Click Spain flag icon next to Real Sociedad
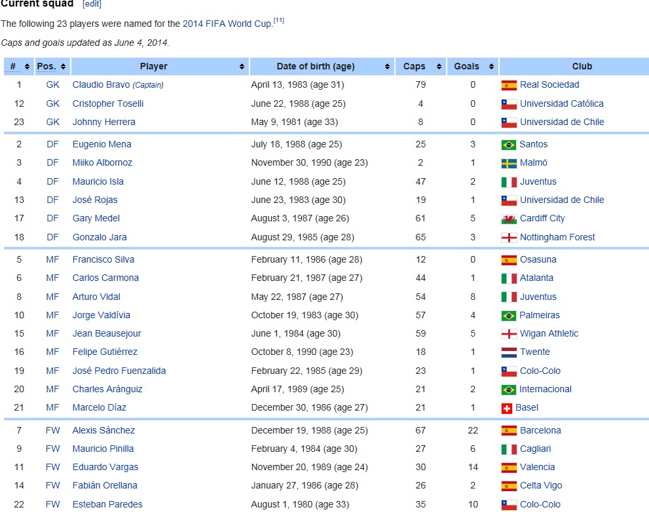 pyautogui.click(x=509, y=85)
